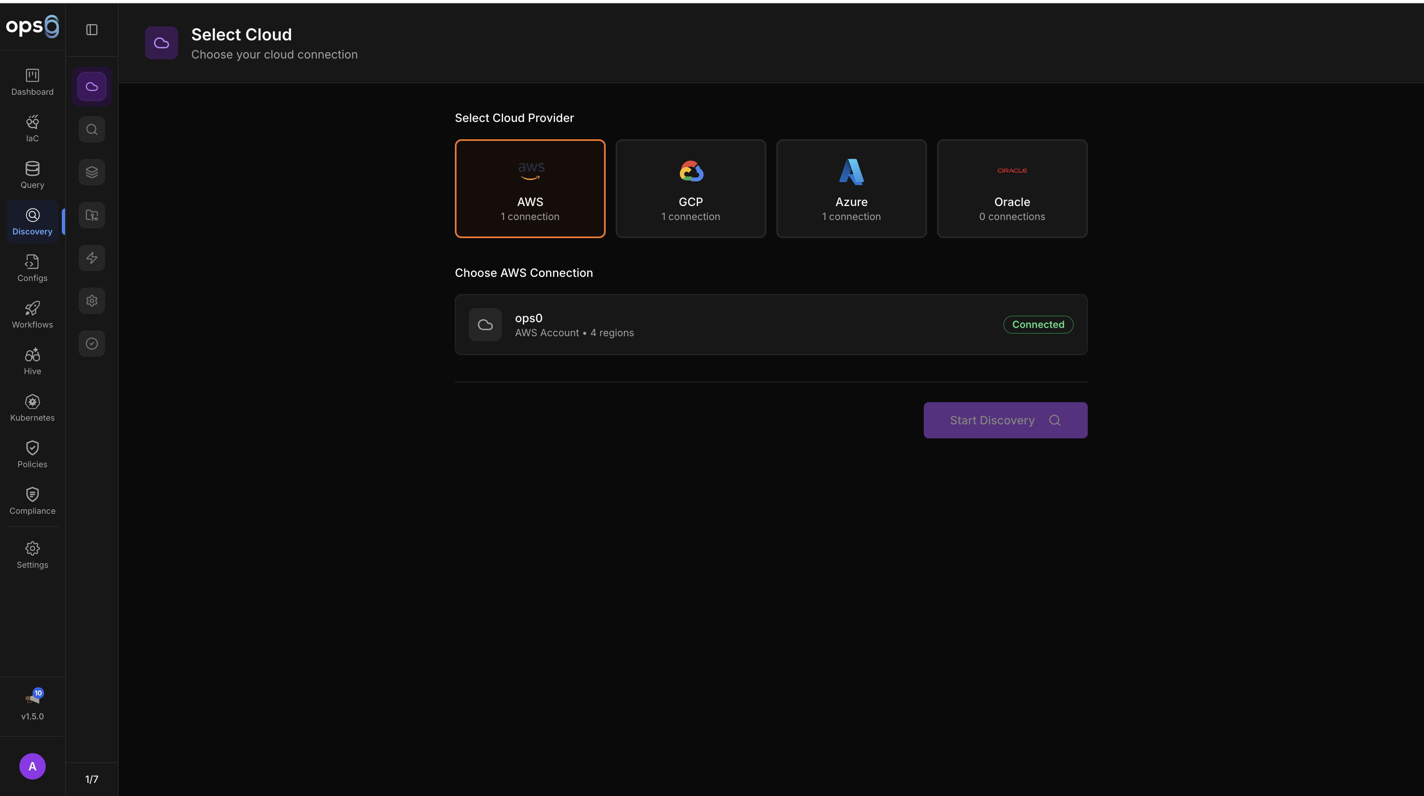
Task: Jump to the layers step icon
Action: pyautogui.click(x=92, y=172)
